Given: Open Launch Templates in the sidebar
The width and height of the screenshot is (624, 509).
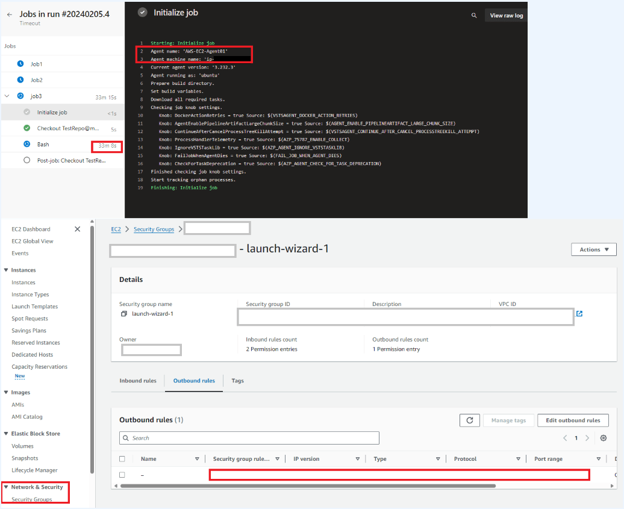Looking at the screenshot, I should (34, 307).
